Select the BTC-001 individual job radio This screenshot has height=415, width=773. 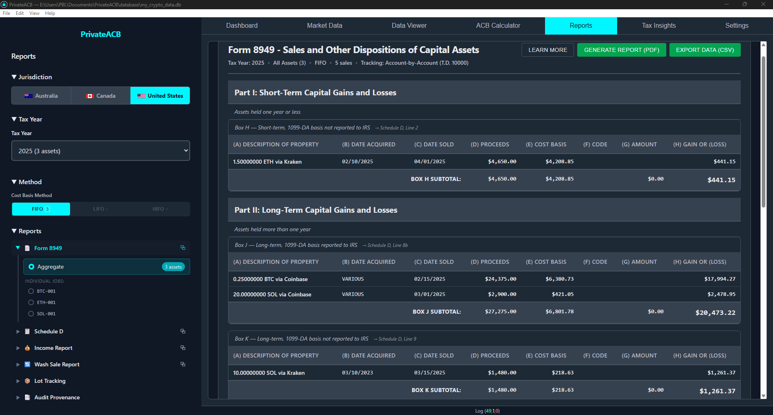tap(31, 291)
